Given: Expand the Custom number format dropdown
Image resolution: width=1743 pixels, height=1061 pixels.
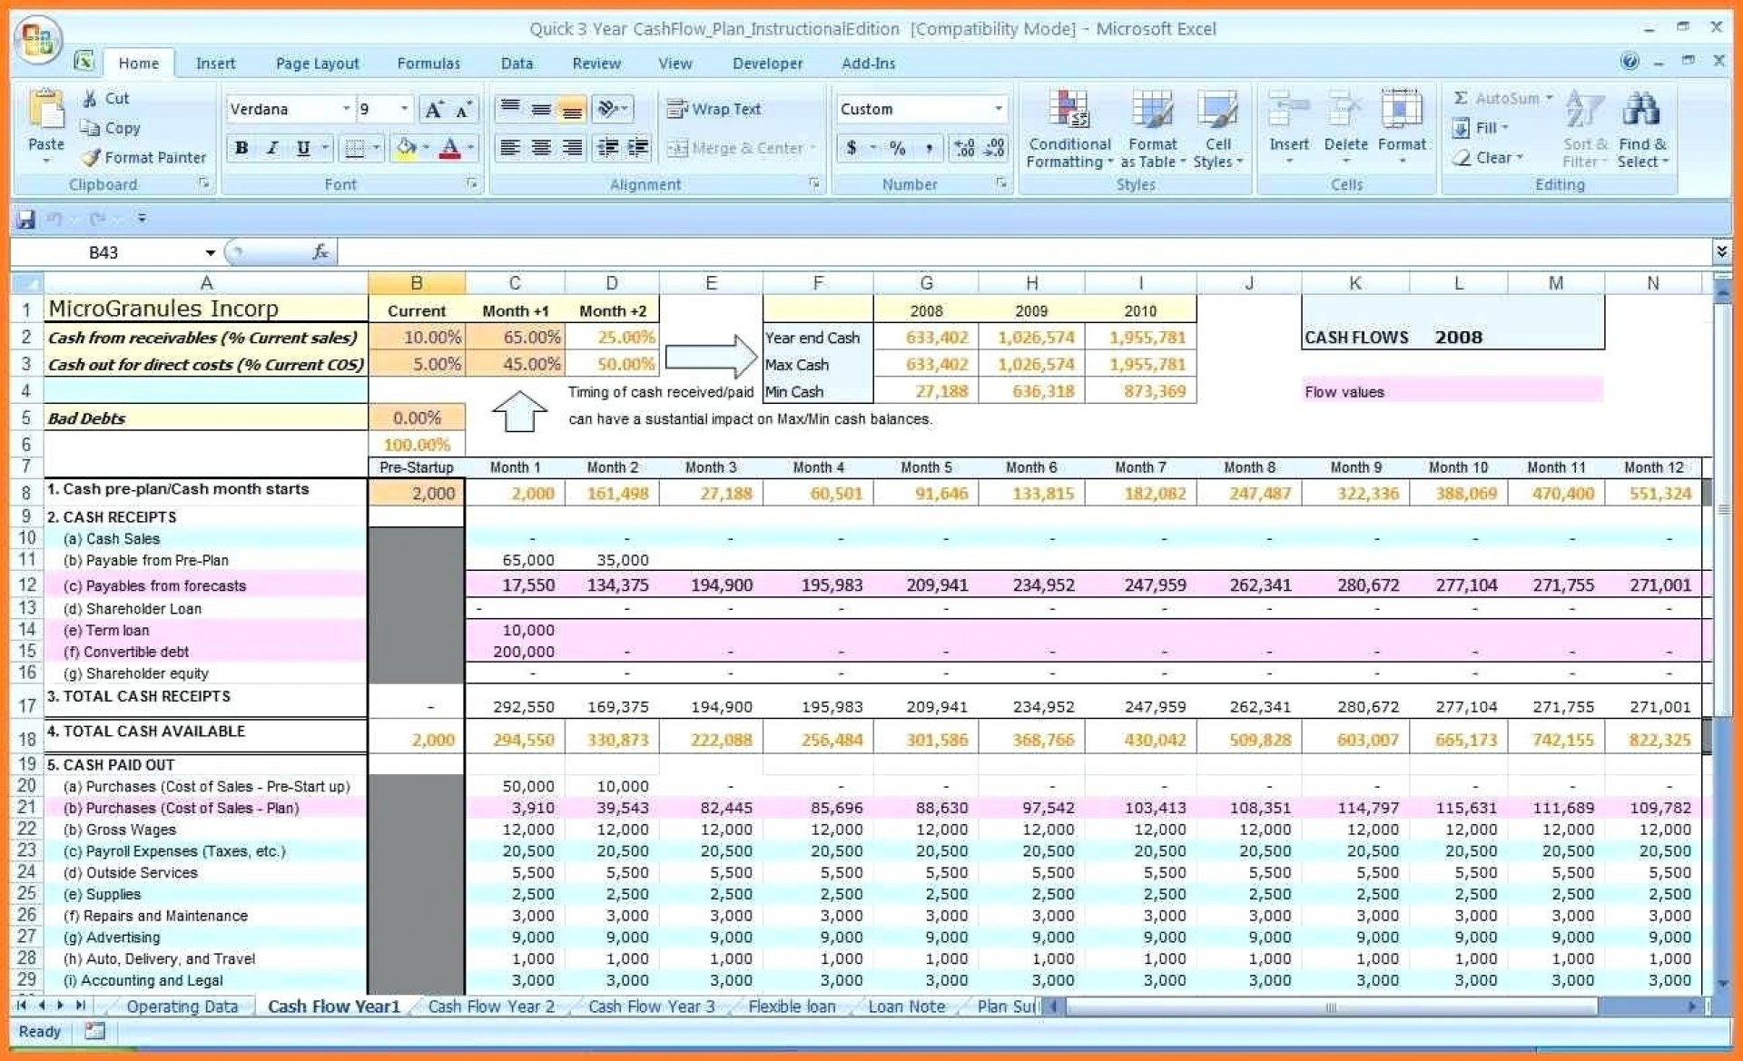Looking at the screenshot, I should pyautogui.click(x=998, y=109).
